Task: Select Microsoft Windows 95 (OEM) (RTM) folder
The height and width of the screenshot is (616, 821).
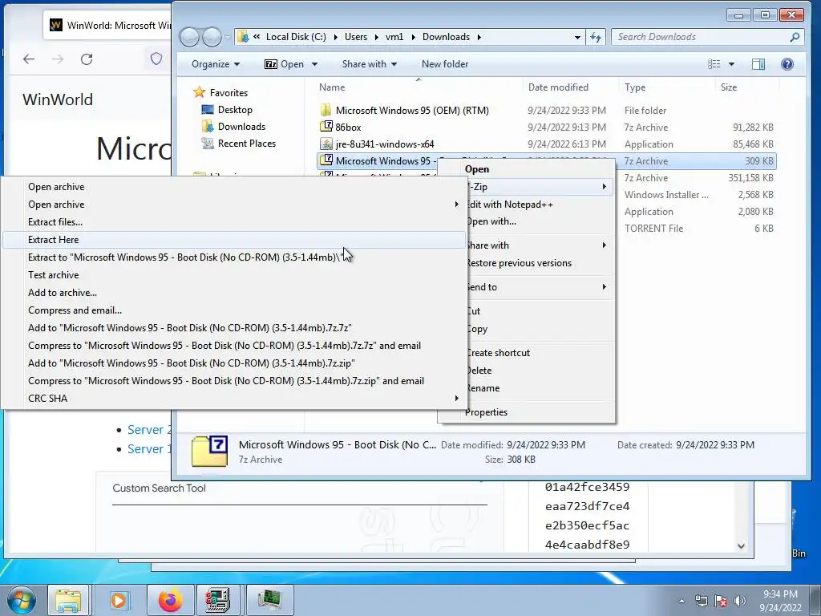Action: tap(412, 111)
